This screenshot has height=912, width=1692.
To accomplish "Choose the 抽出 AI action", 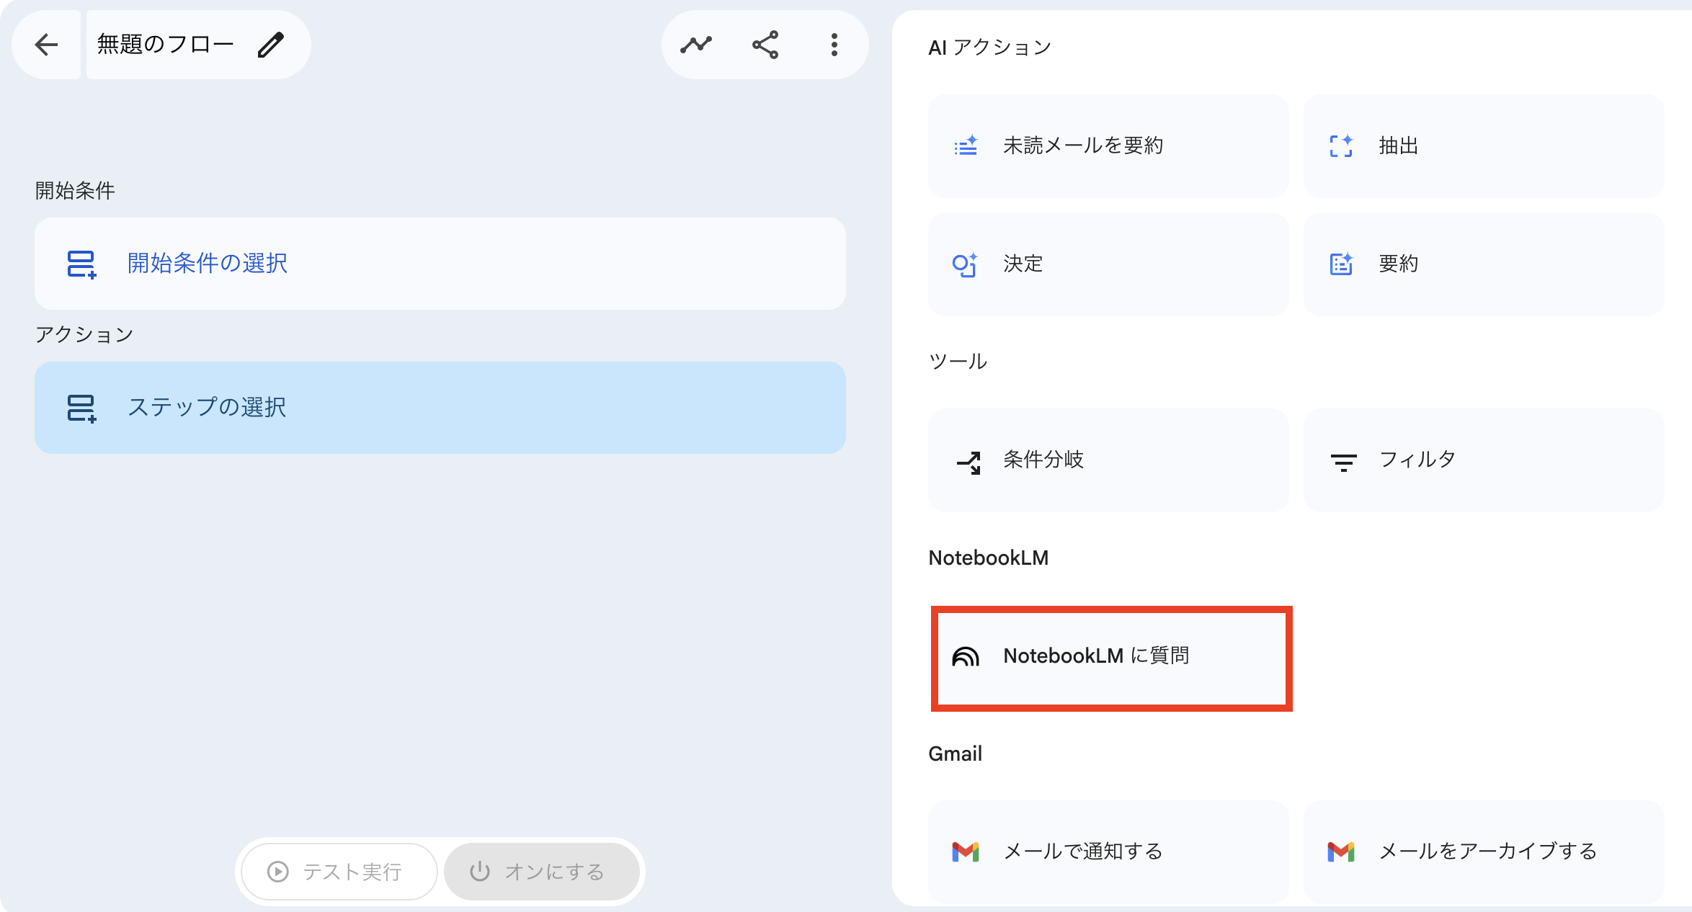I will click(x=1484, y=146).
